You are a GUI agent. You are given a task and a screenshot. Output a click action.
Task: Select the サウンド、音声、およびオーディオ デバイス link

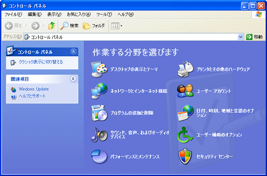coord(140,135)
